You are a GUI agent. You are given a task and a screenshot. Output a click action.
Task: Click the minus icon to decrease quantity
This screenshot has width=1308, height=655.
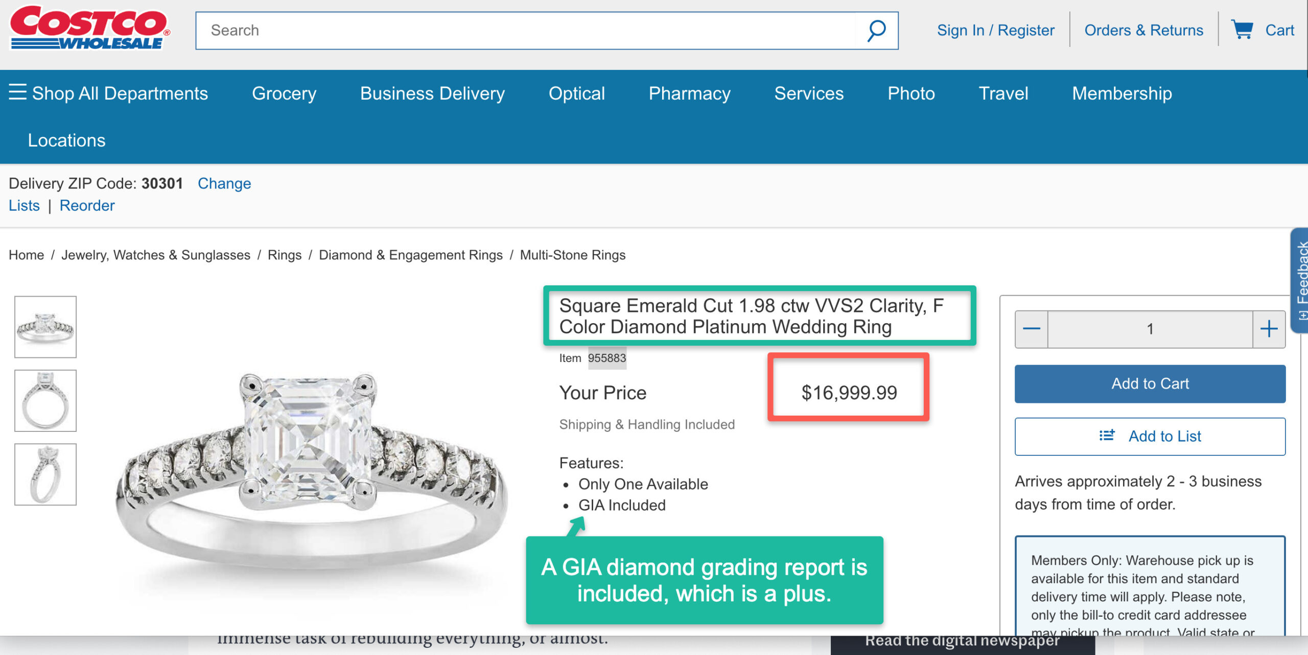(x=1031, y=329)
